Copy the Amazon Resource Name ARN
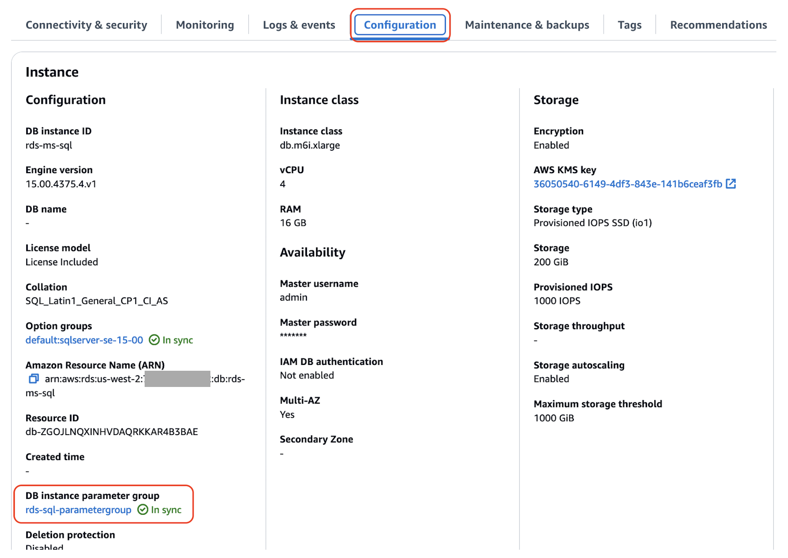The width and height of the screenshot is (788, 558). point(34,379)
